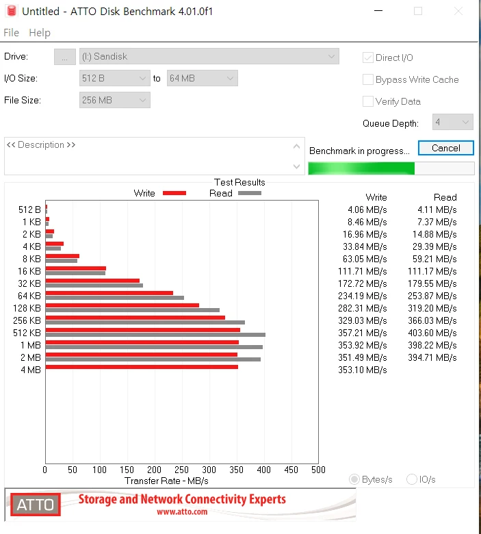
Task: Click the 128 KB row label
Action: tap(27, 308)
